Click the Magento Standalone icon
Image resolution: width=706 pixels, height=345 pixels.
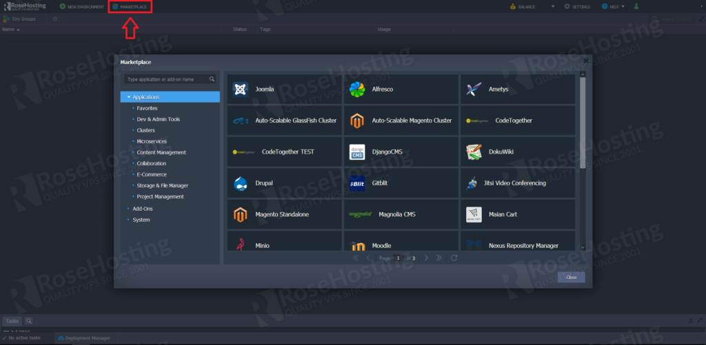[241, 215]
